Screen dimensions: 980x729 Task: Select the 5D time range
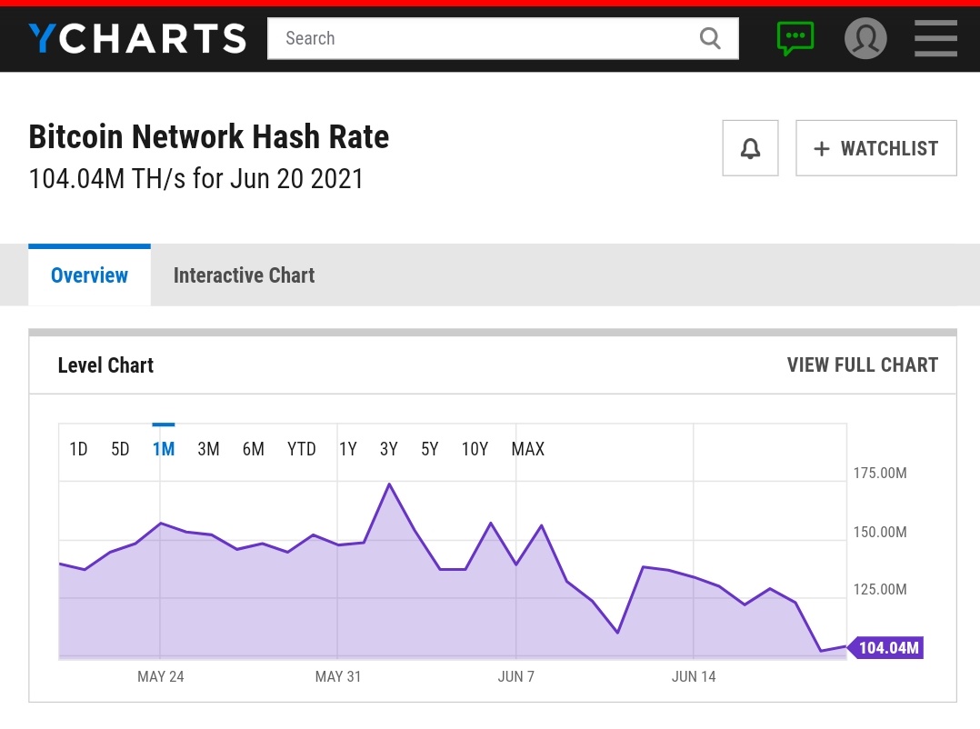120,448
